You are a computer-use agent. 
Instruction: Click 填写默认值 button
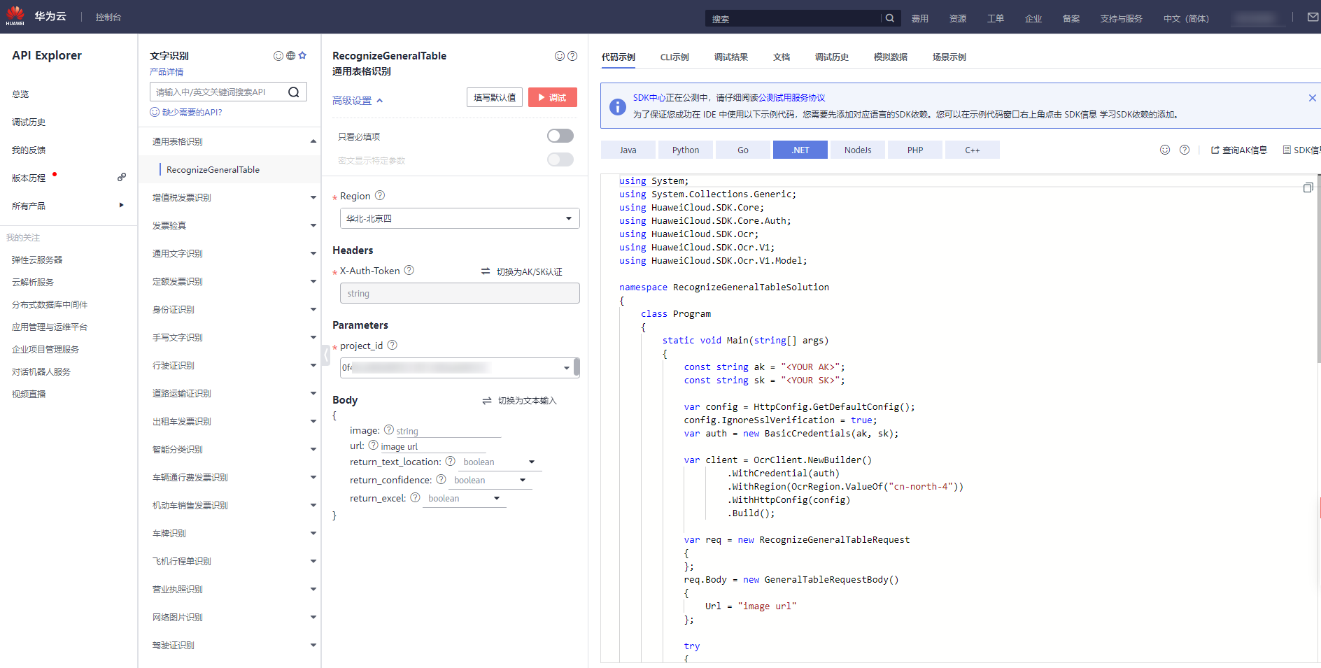pos(495,97)
